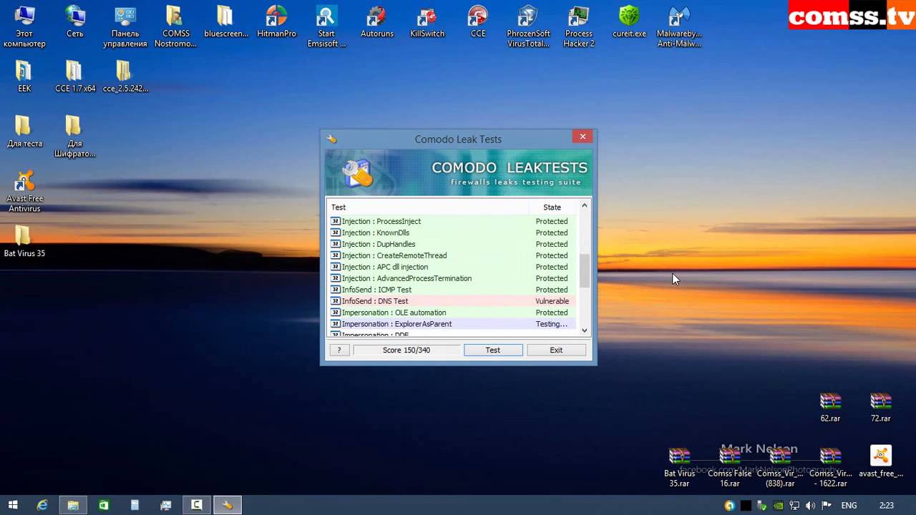The width and height of the screenshot is (916, 515).
Task: Click the Exit button in Comodo Leak Tests
Action: coord(556,350)
